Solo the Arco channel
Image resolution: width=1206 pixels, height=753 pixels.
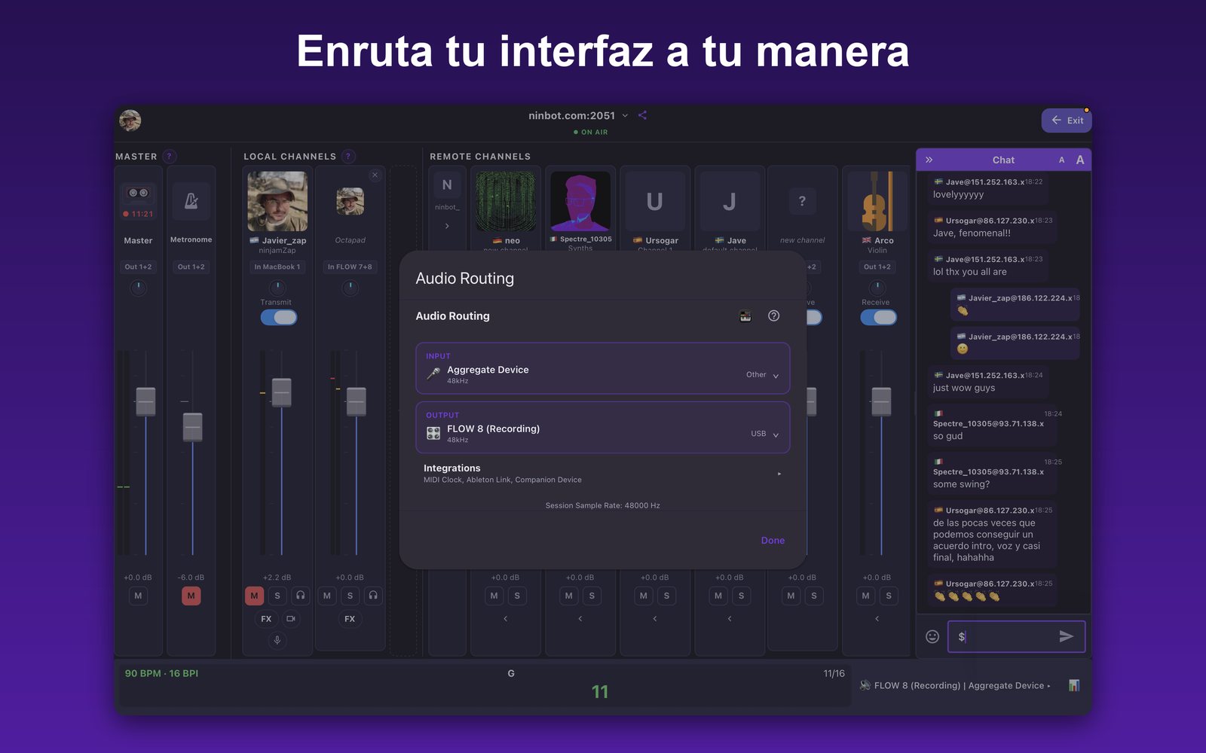[x=889, y=596]
